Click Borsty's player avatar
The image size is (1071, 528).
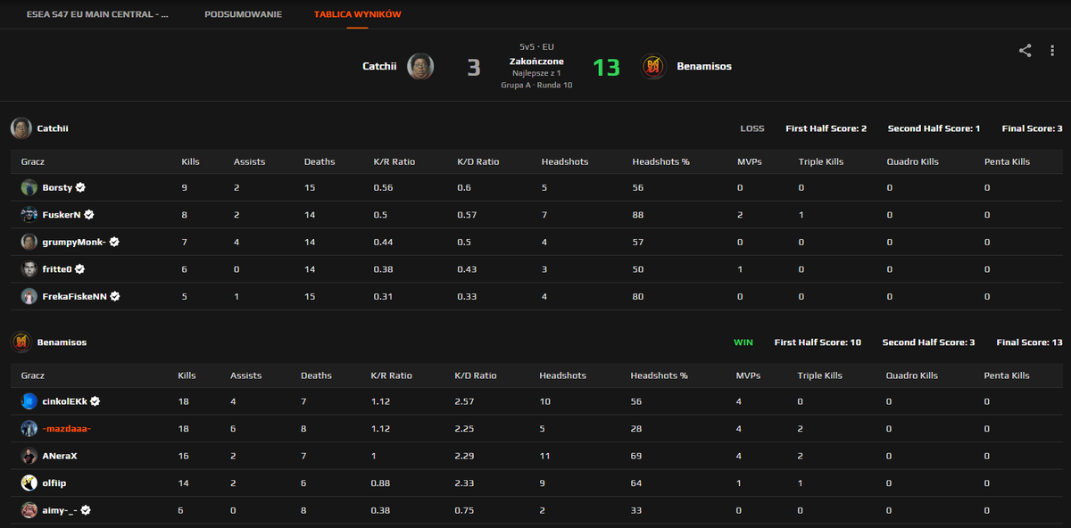pyautogui.click(x=29, y=187)
